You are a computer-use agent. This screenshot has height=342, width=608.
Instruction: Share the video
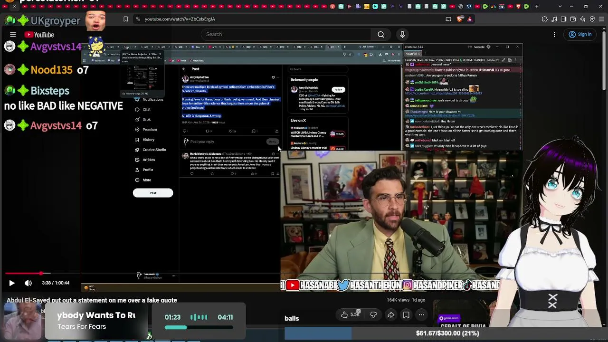pyautogui.click(x=391, y=314)
